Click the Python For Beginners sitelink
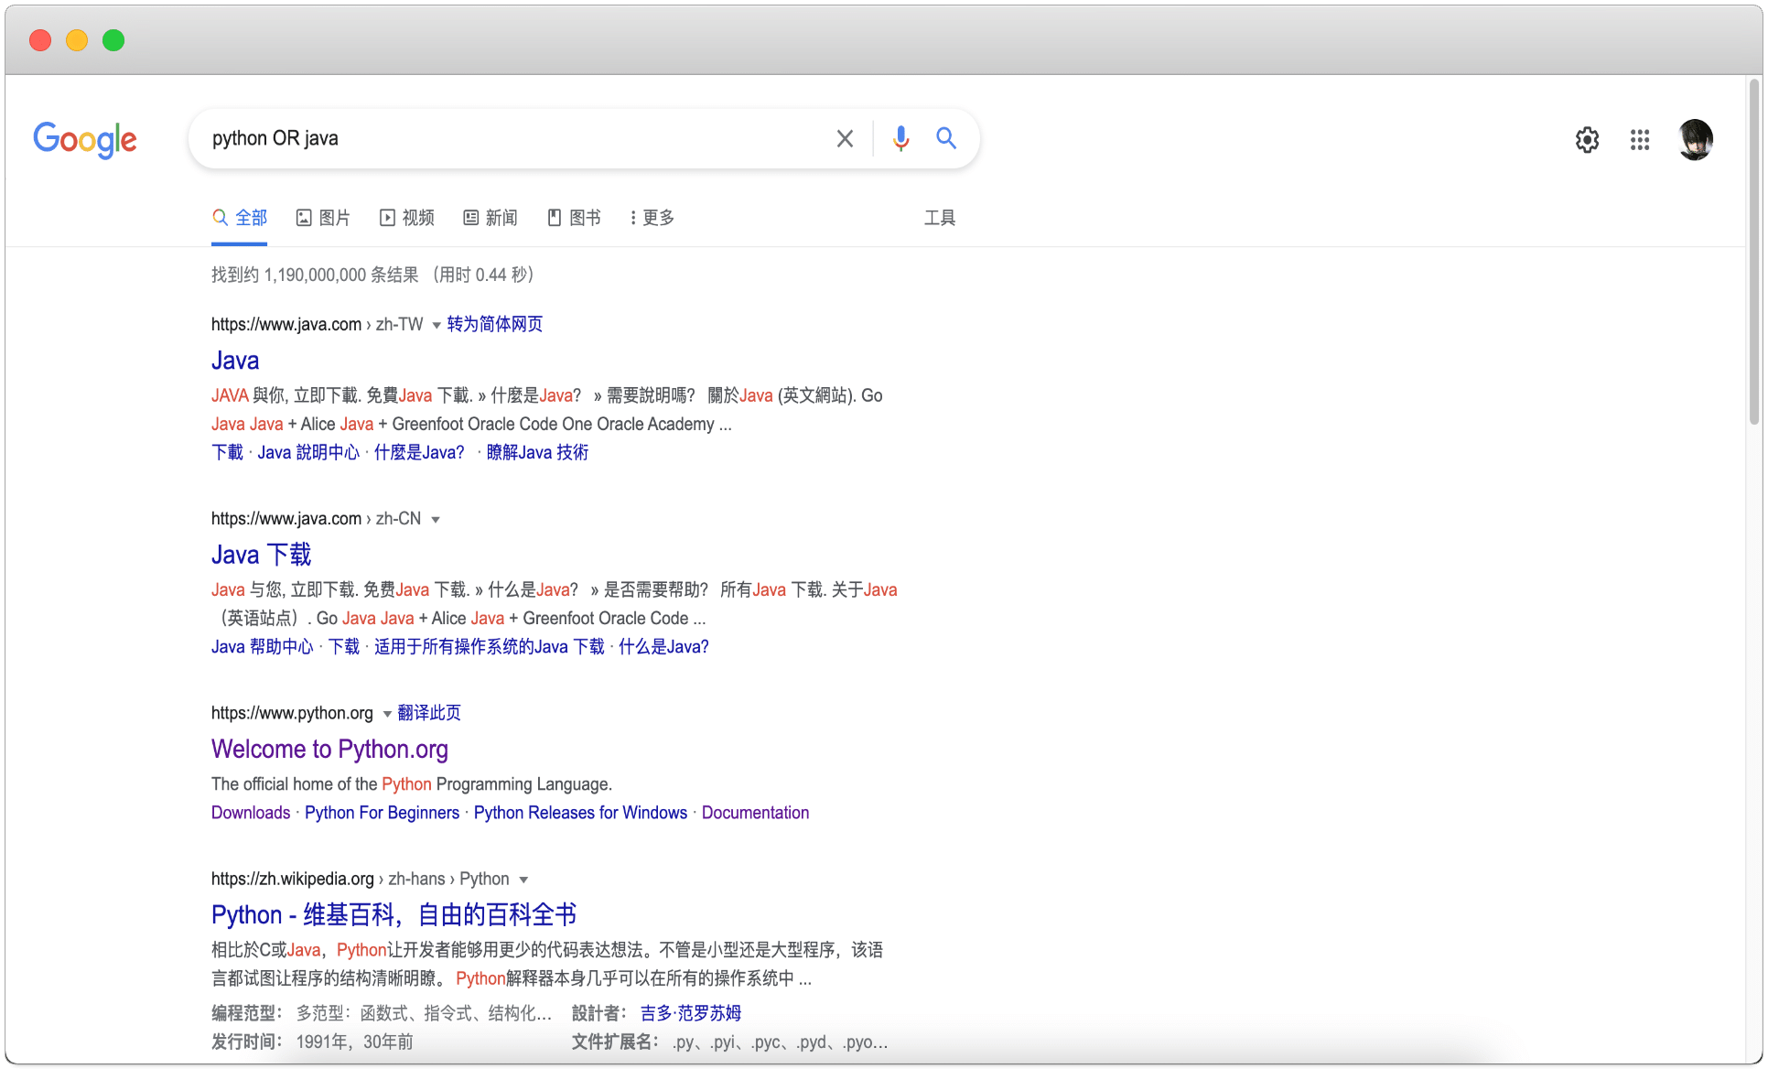This screenshot has width=1768, height=1069. 382,813
